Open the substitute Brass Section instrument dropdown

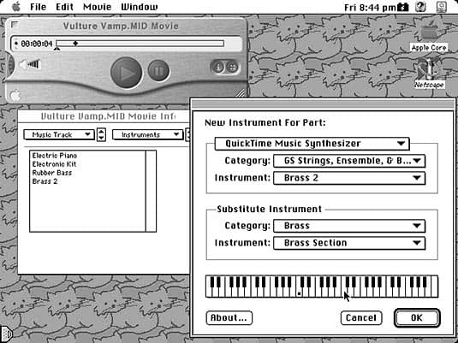tap(349, 243)
